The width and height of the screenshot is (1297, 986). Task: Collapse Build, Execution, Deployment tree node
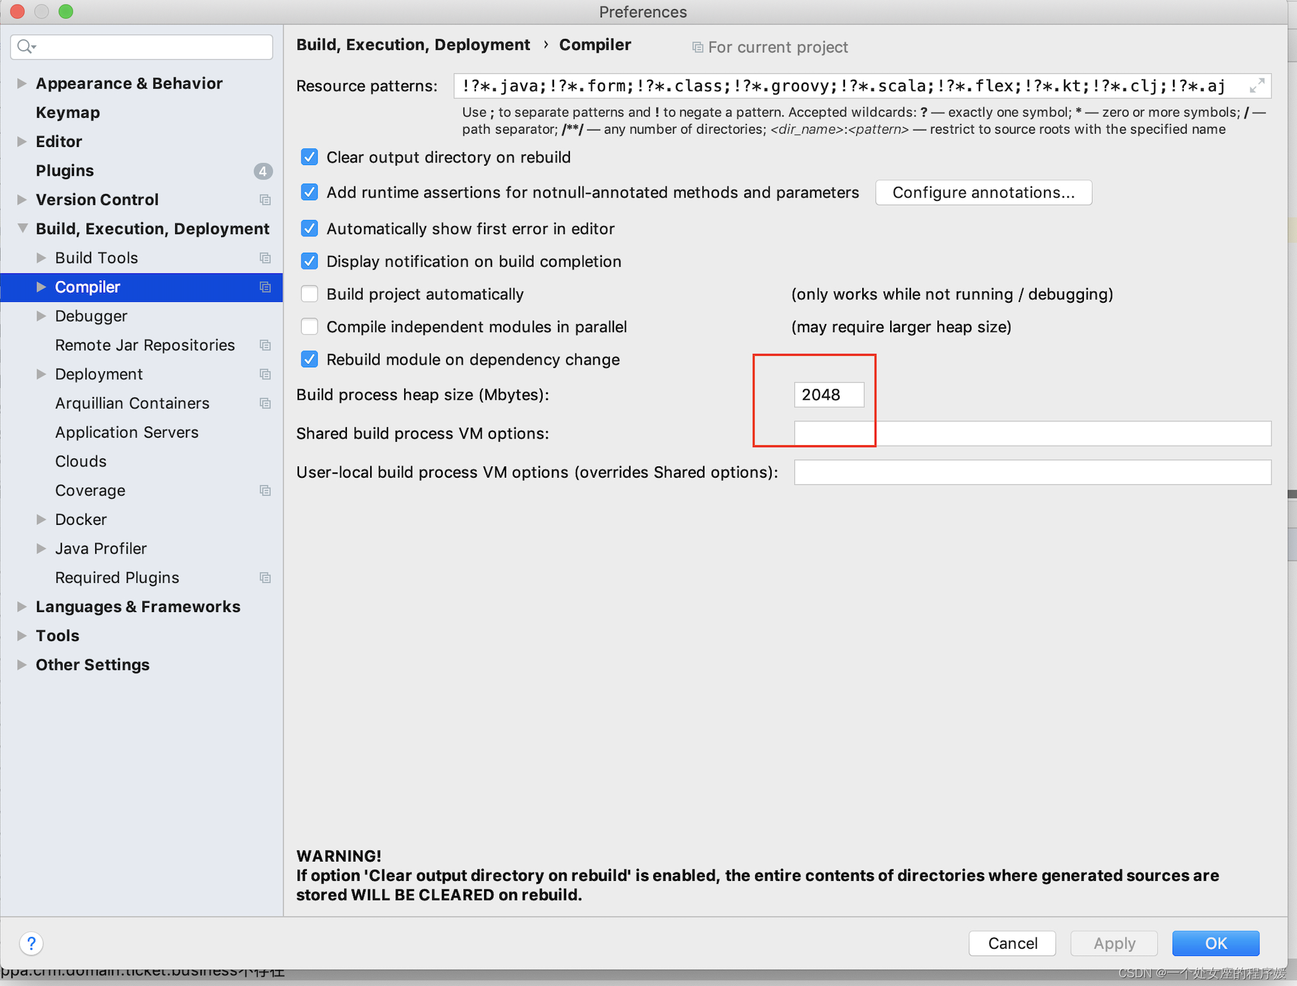click(22, 228)
